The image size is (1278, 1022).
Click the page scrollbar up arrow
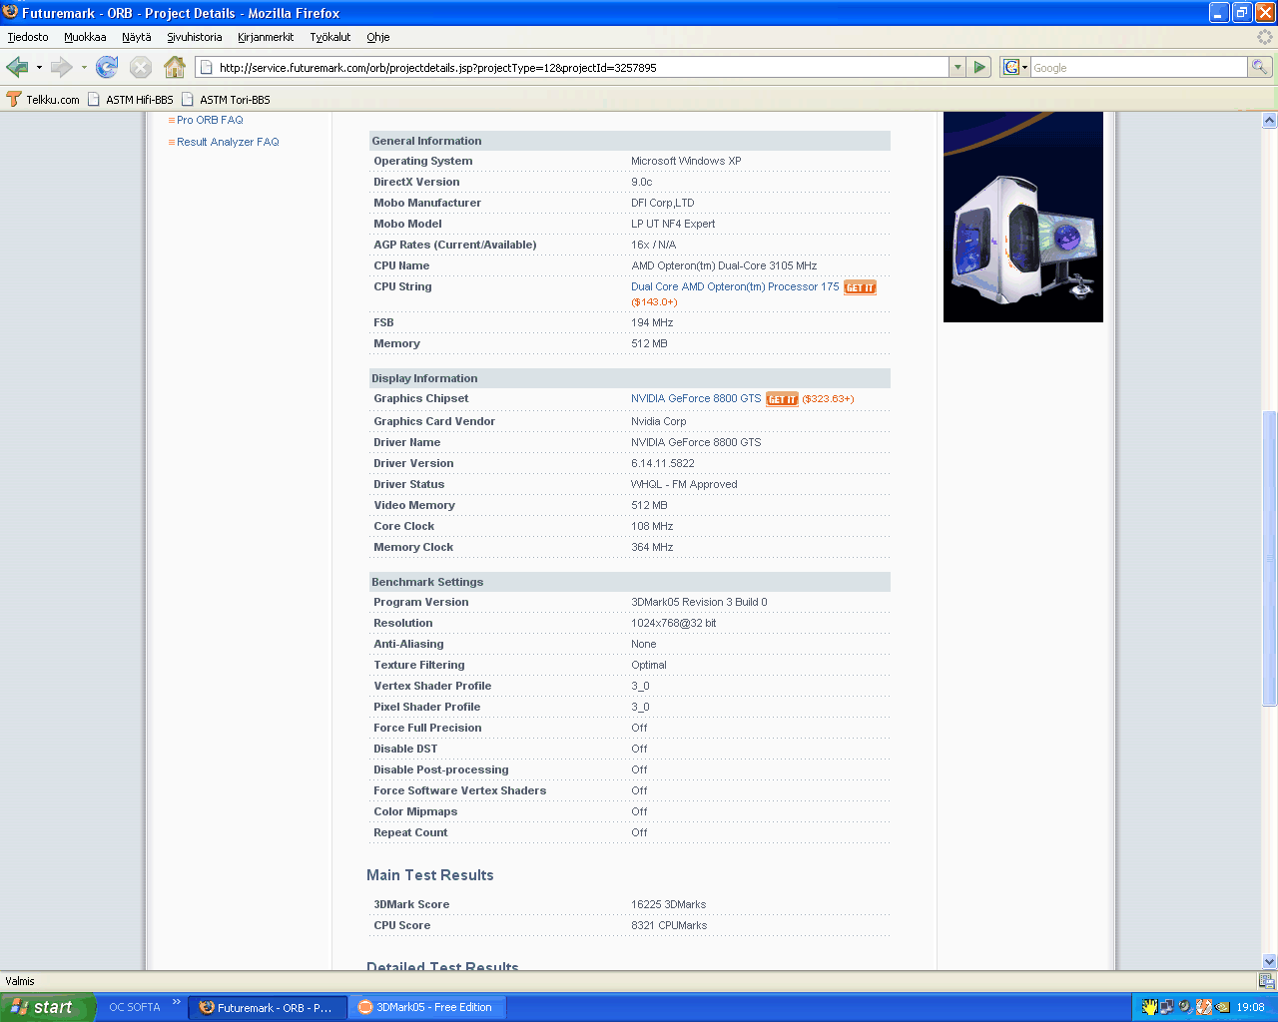tap(1269, 120)
